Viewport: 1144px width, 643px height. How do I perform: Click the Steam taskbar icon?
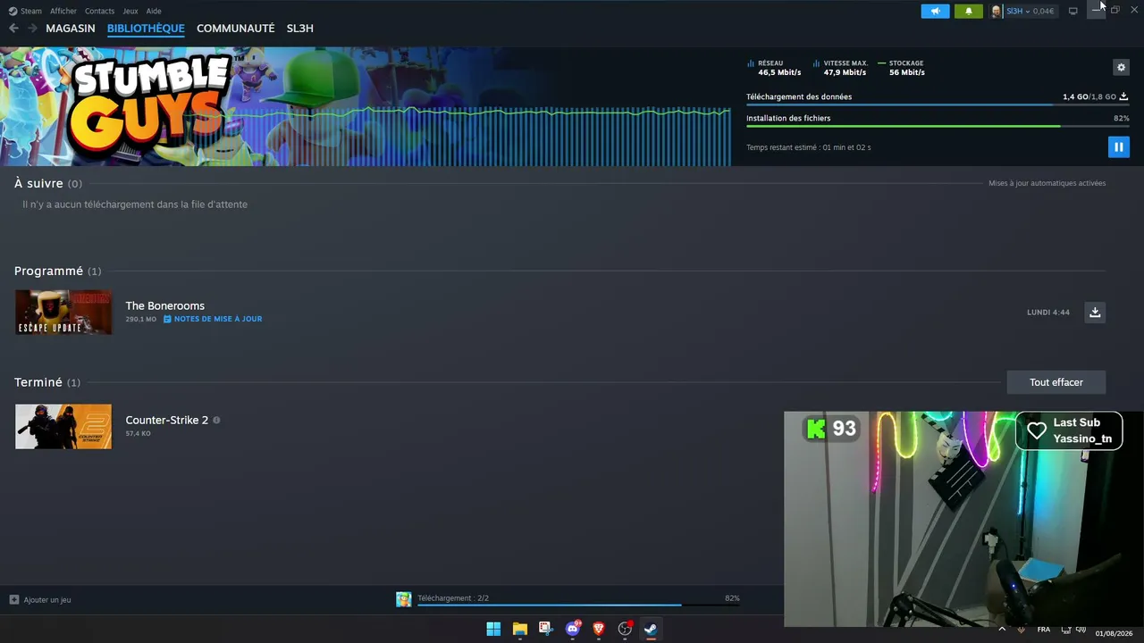(x=651, y=629)
